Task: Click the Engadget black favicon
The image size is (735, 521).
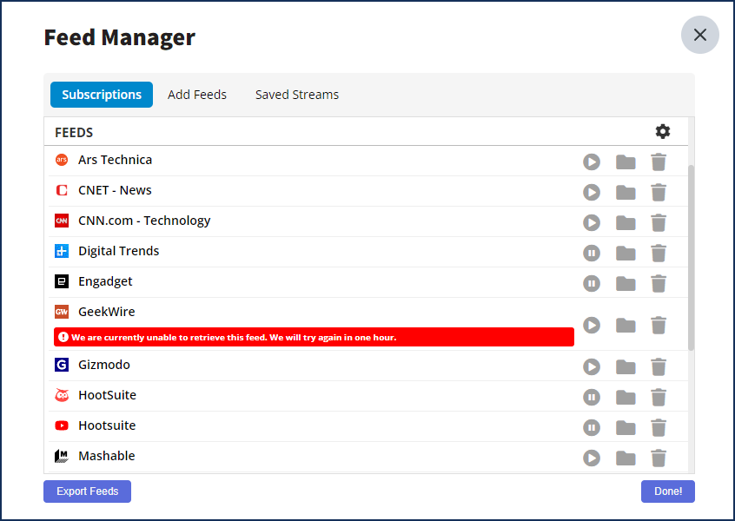Action: (62, 281)
